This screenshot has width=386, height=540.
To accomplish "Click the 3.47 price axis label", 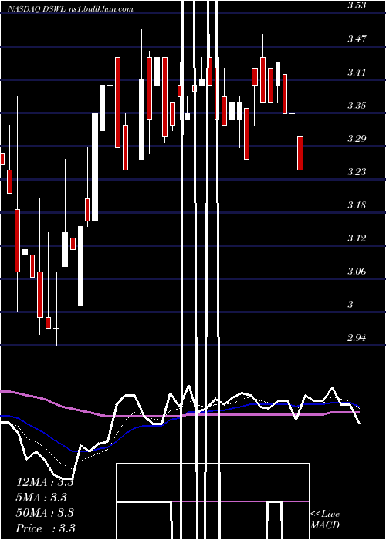I will tap(357, 39).
